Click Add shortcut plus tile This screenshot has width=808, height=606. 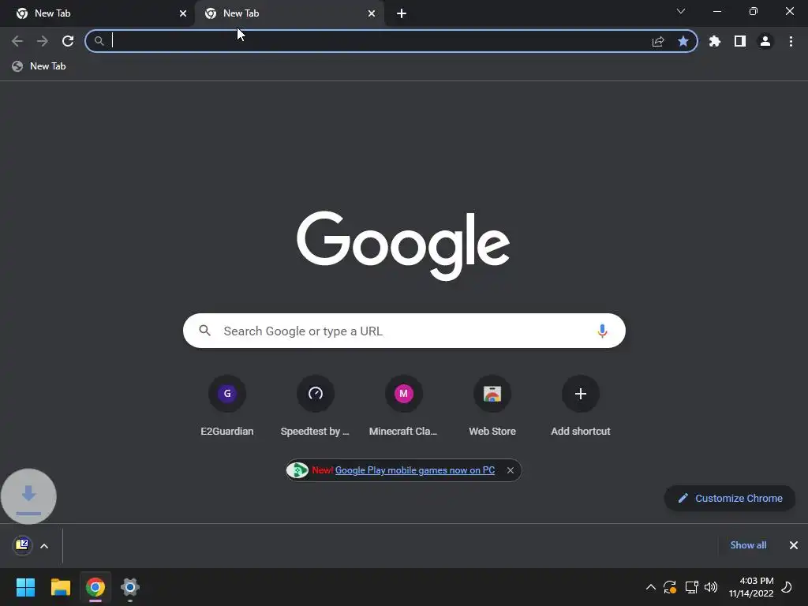tap(581, 406)
